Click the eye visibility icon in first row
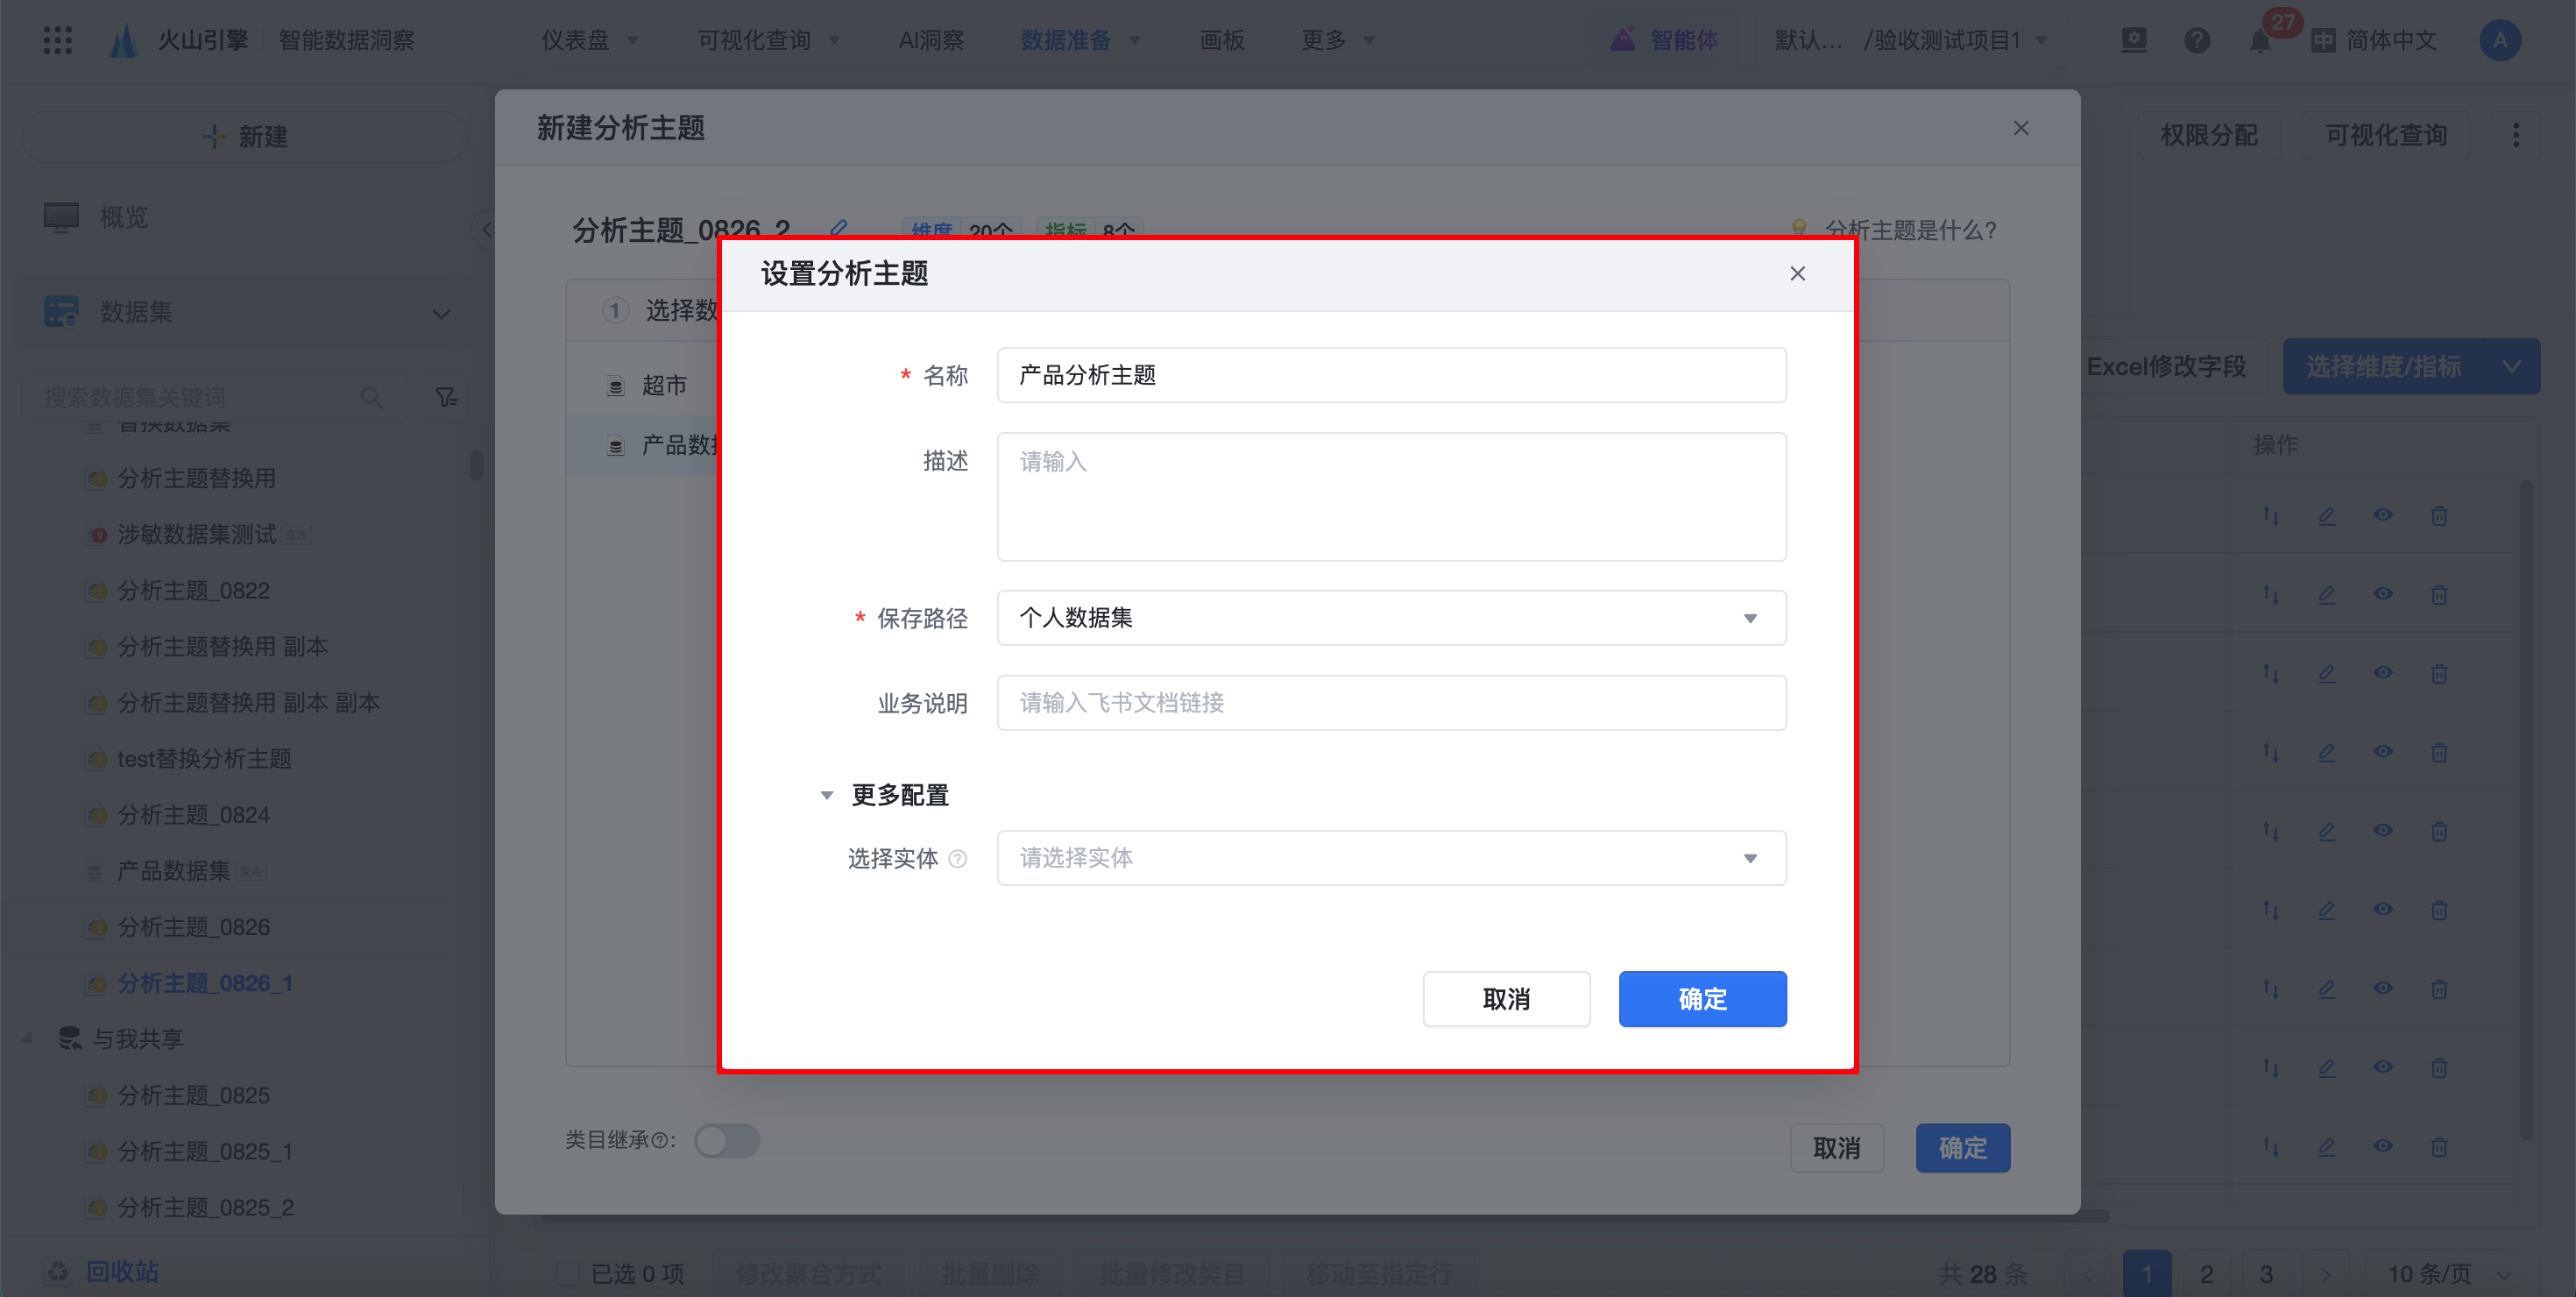This screenshot has height=1297, width=2576. click(2383, 515)
